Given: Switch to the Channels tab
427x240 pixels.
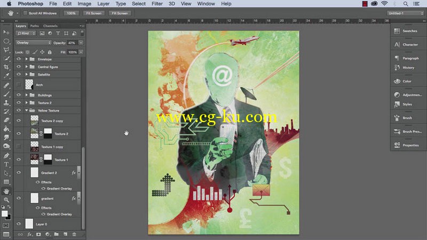Looking at the screenshot, I should tap(50, 26).
